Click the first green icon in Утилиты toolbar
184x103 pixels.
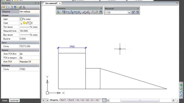tap(59, 12)
